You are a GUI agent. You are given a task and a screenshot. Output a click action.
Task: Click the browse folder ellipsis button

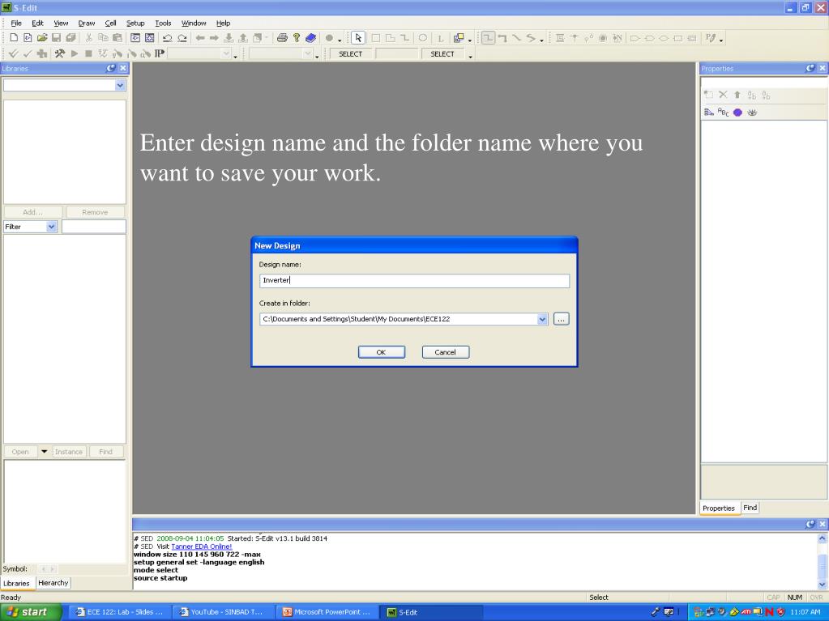click(x=561, y=319)
